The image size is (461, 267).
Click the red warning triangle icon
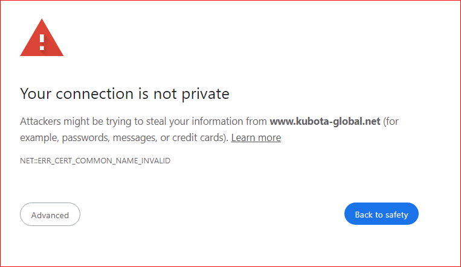(42, 40)
